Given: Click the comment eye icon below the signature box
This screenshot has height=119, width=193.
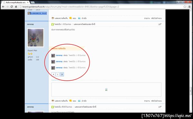Looking at the screenshot, I should [53, 101].
